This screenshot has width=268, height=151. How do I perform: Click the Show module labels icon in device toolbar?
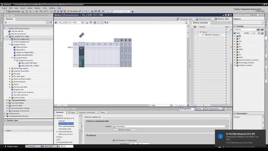click(95, 22)
